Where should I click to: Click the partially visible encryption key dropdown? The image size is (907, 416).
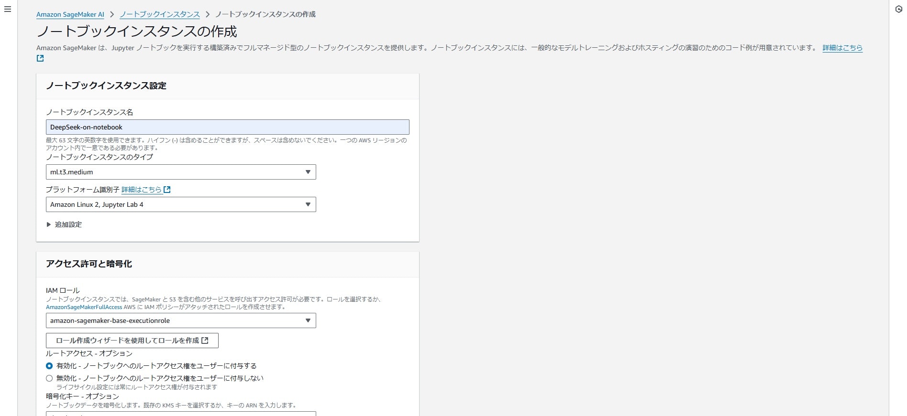[181, 414]
